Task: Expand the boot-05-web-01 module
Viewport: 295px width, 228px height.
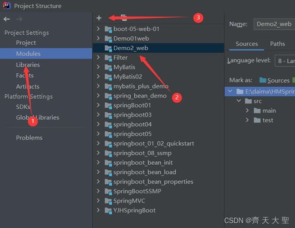Action: pyautogui.click(x=98, y=29)
